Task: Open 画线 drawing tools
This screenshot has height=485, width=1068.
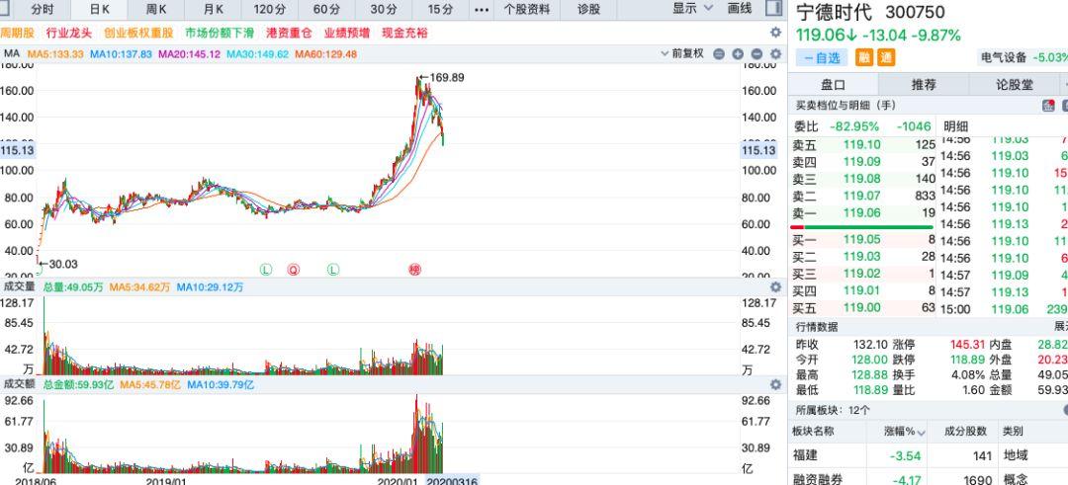Action: pos(740,8)
